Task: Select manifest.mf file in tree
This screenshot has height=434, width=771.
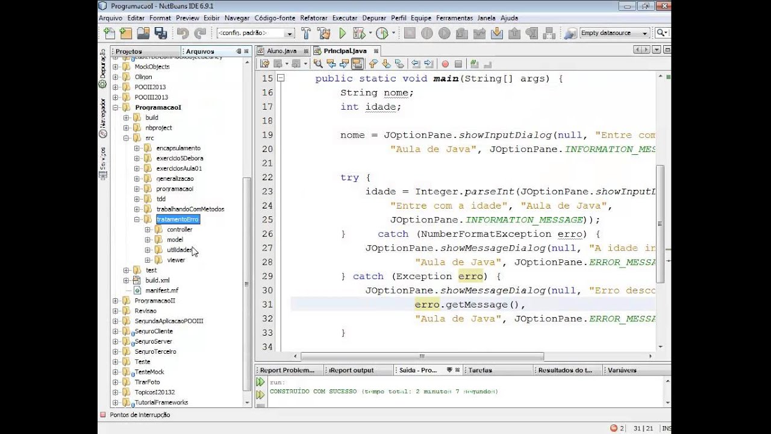Action: 161,291
